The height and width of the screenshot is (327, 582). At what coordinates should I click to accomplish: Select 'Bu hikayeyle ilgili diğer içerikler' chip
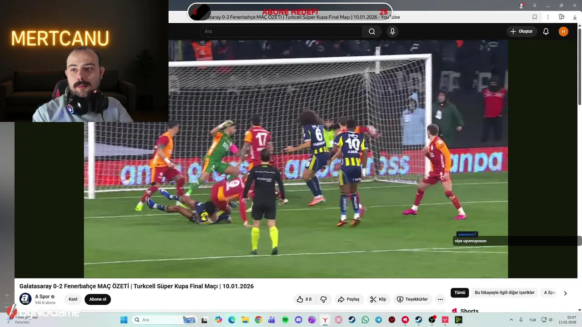[505, 292]
